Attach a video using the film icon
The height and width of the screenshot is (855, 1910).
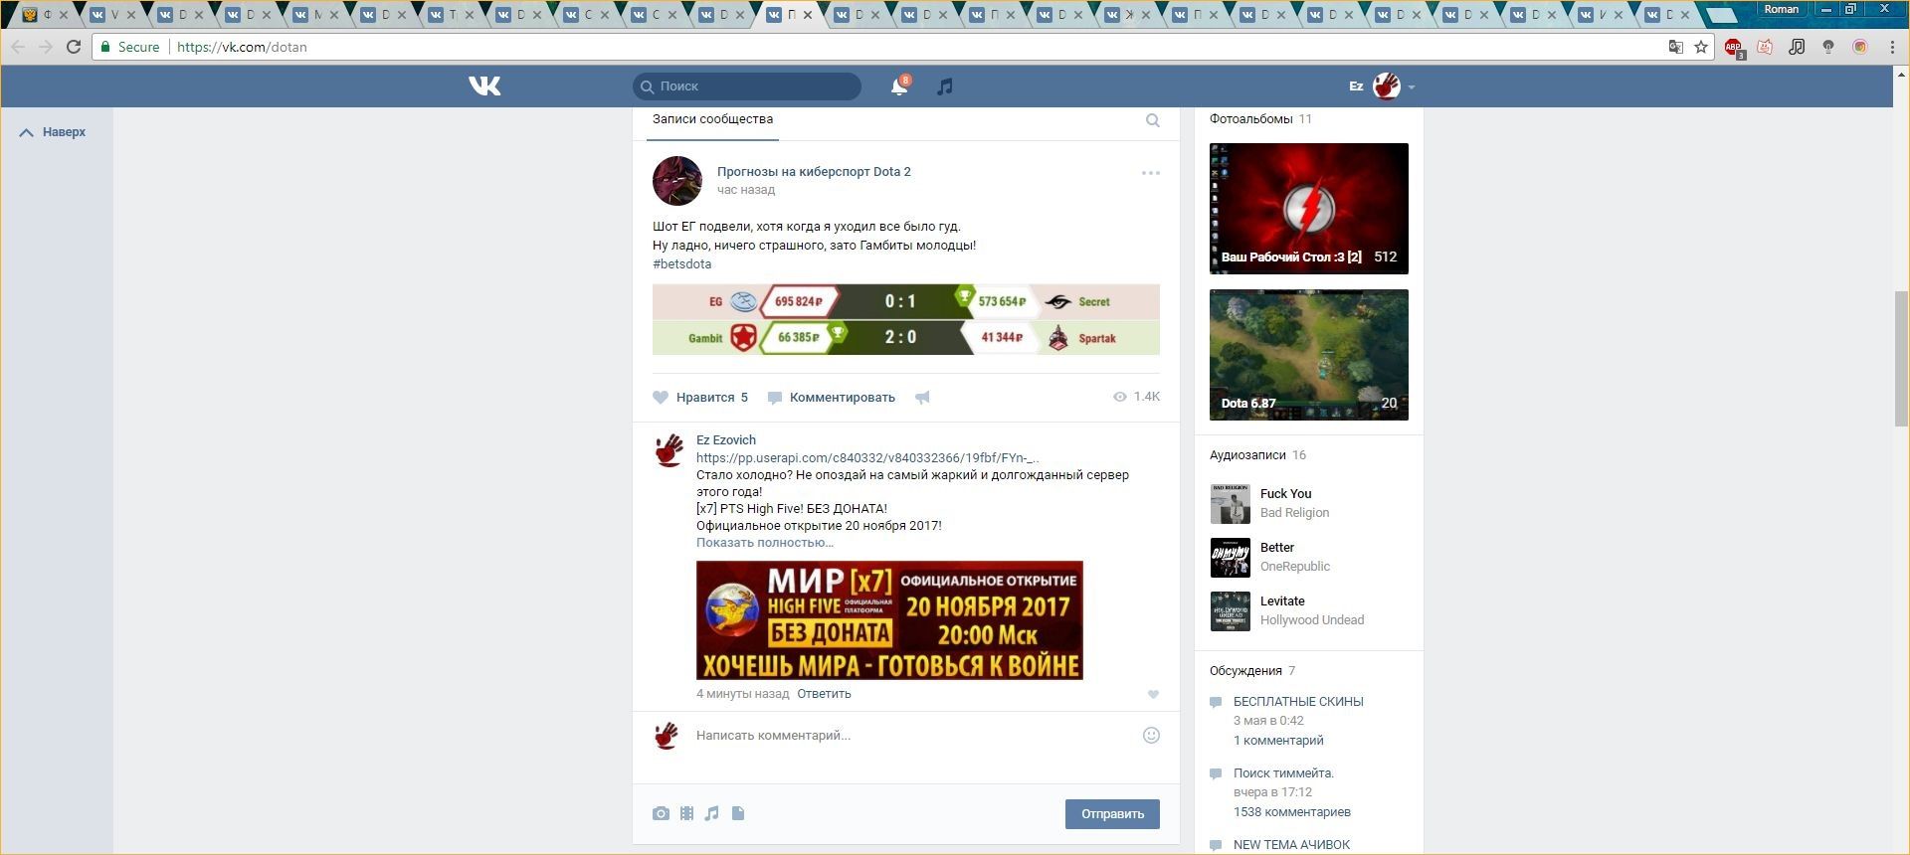[x=686, y=813]
